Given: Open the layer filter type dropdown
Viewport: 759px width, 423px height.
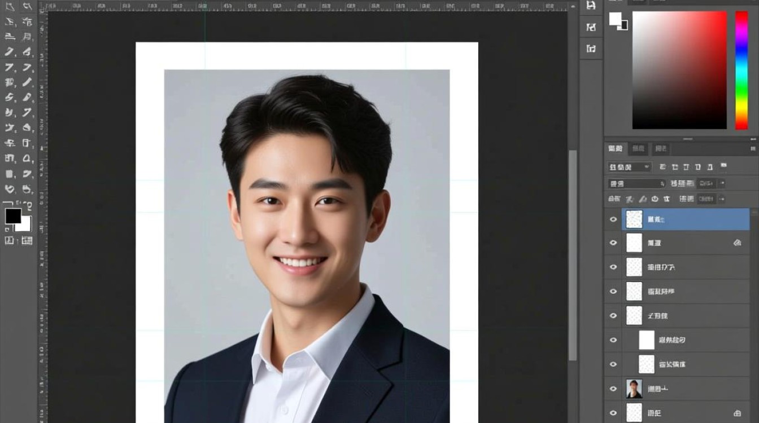Looking at the screenshot, I should pyautogui.click(x=630, y=167).
